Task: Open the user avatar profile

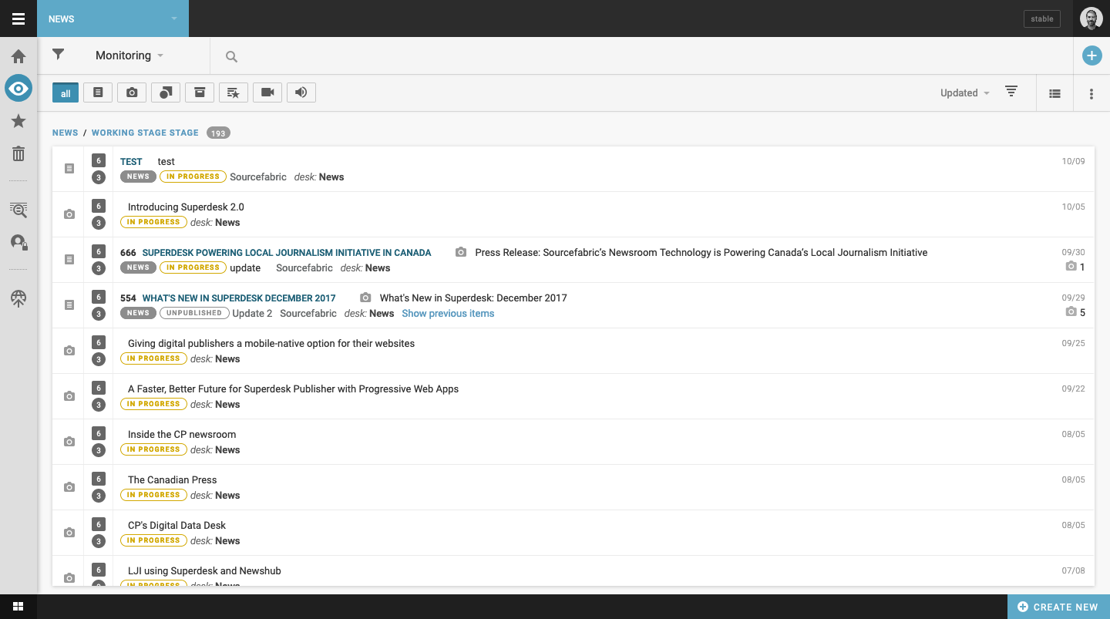Action: [1091, 19]
